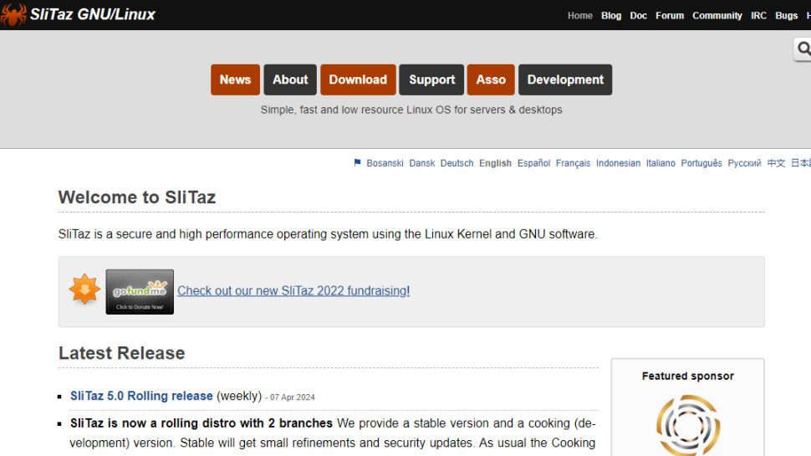Open the Bugs link

786,16
